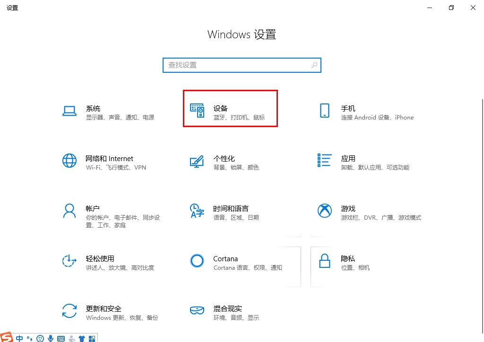Screen dimensions: 484x342
Task: Click the 隐私 heading text
Action: point(348,258)
